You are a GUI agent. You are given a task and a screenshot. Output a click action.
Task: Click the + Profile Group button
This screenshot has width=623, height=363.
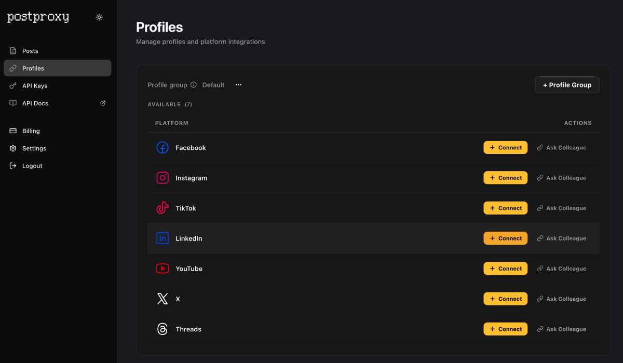(x=567, y=85)
